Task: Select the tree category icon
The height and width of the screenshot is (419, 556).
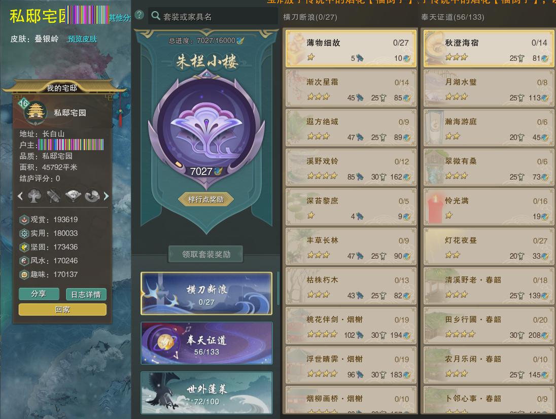Action: click(x=34, y=196)
